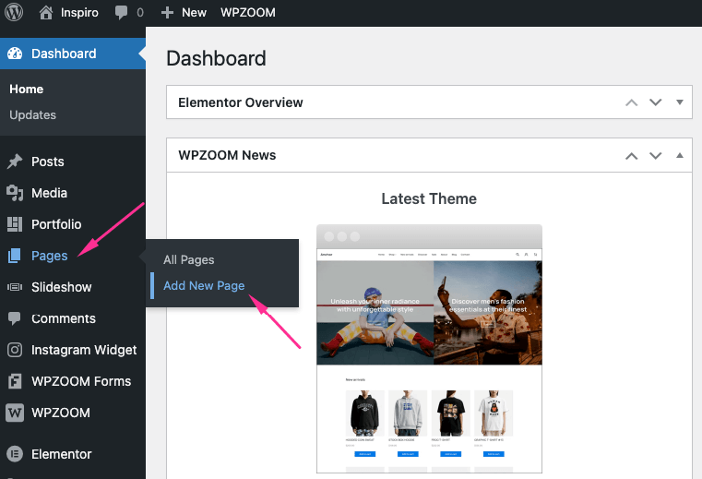Open Updates under Dashboard
This screenshot has height=479, width=702.
pyautogui.click(x=32, y=115)
